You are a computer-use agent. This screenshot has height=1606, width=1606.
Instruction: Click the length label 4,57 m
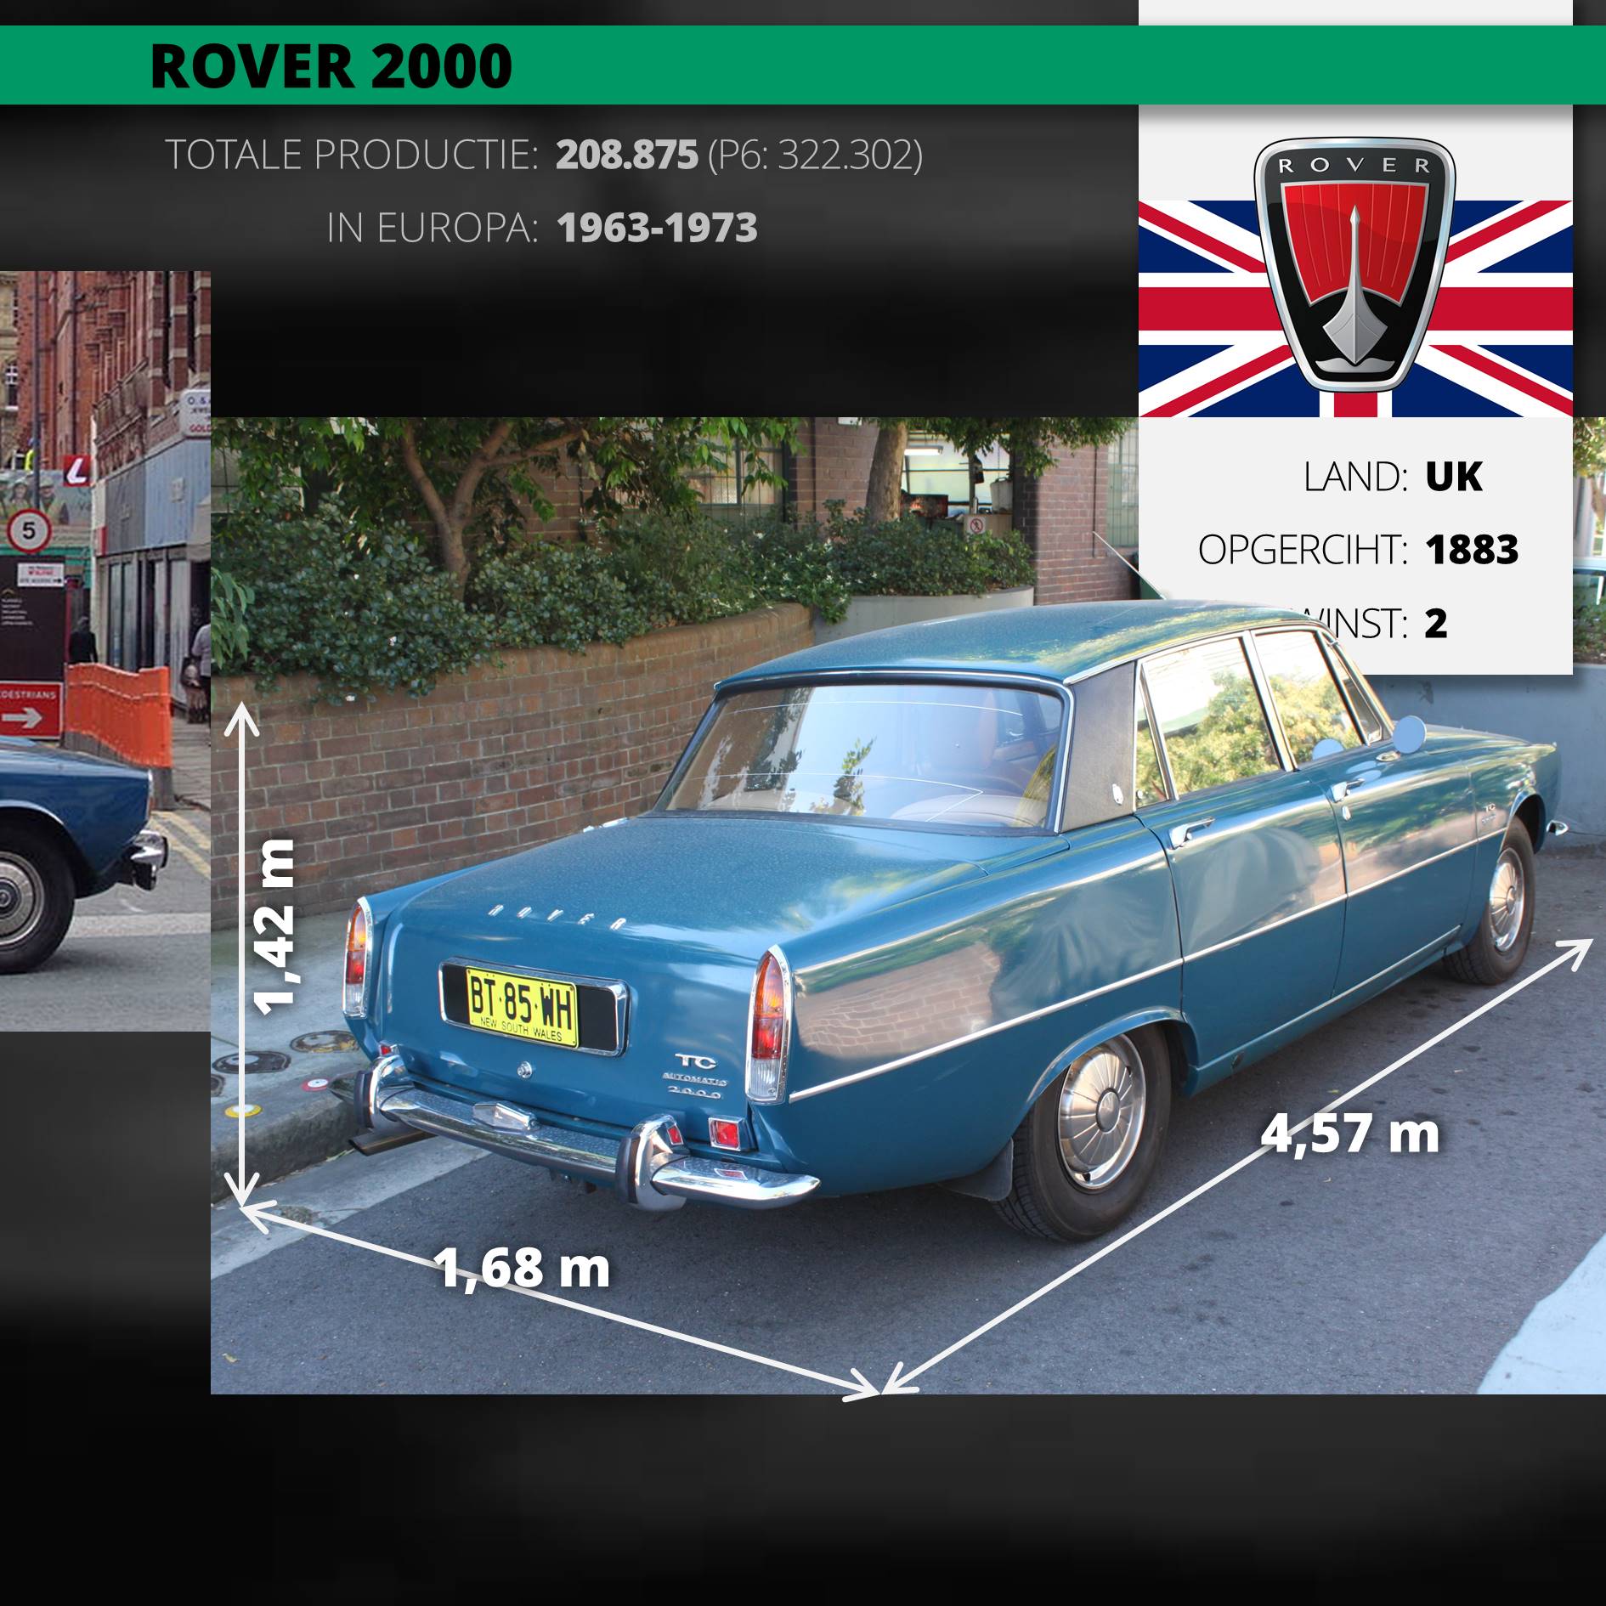[x=1350, y=1134]
